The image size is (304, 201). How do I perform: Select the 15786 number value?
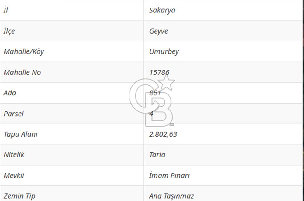pos(159,72)
